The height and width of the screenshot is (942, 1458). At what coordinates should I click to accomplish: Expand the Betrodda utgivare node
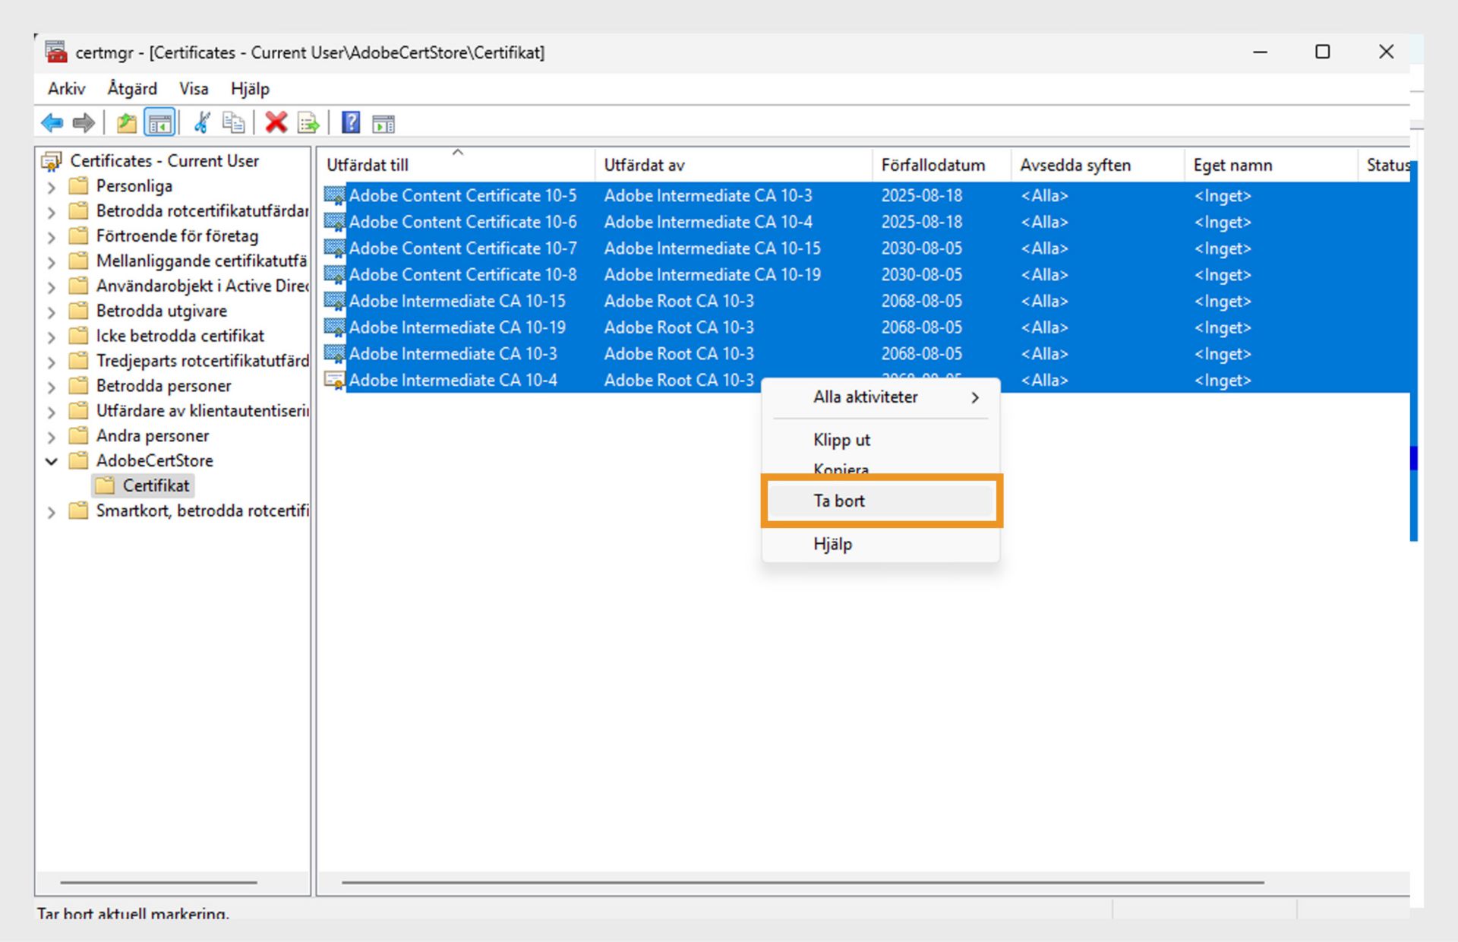[x=52, y=311]
